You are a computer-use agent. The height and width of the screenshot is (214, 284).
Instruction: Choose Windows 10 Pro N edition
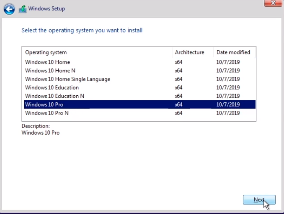46,113
